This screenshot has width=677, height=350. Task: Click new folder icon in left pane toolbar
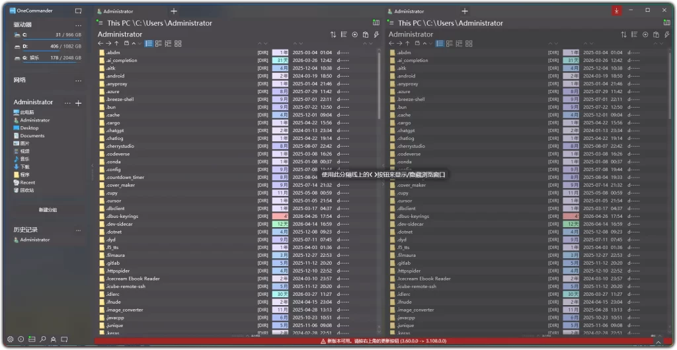(126, 44)
